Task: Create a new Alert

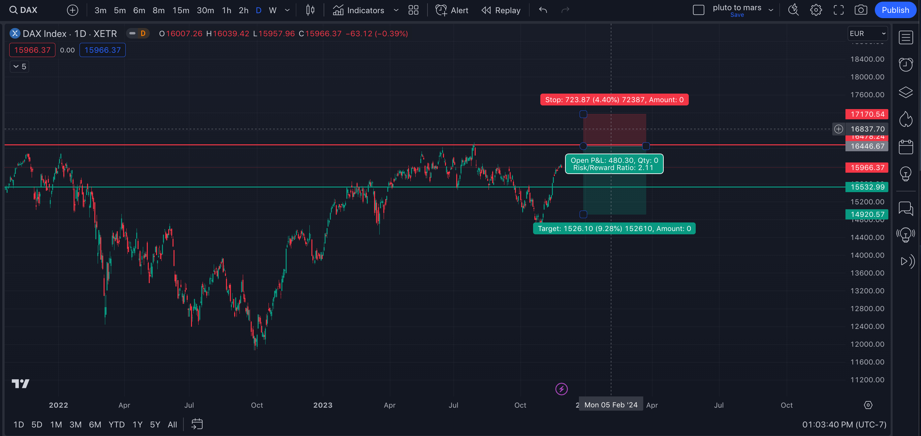Action: tap(452, 10)
